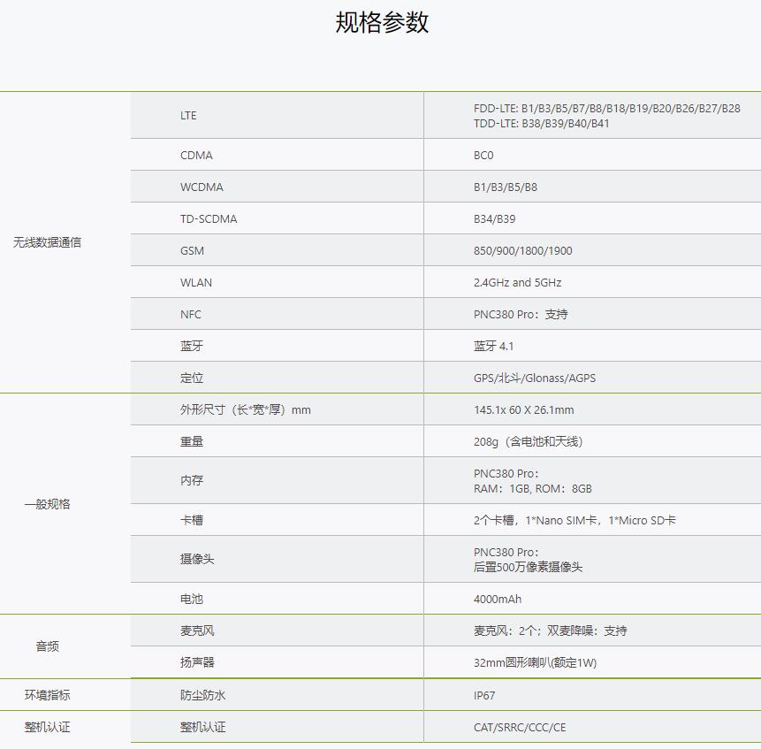This screenshot has height=749, width=761.
Task: Click the TD-SCDMA parameter name
Action: pos(209,219)
